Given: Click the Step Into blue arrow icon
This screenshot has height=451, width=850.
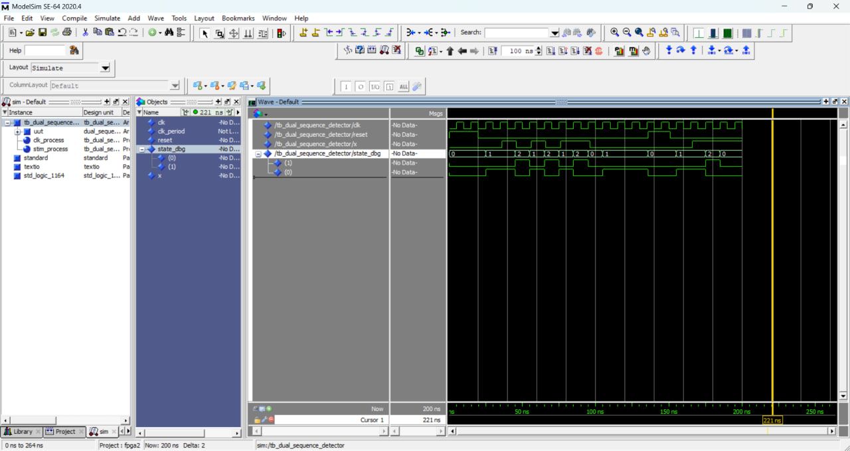Looking at the screenshot, I should coord(669,50).
